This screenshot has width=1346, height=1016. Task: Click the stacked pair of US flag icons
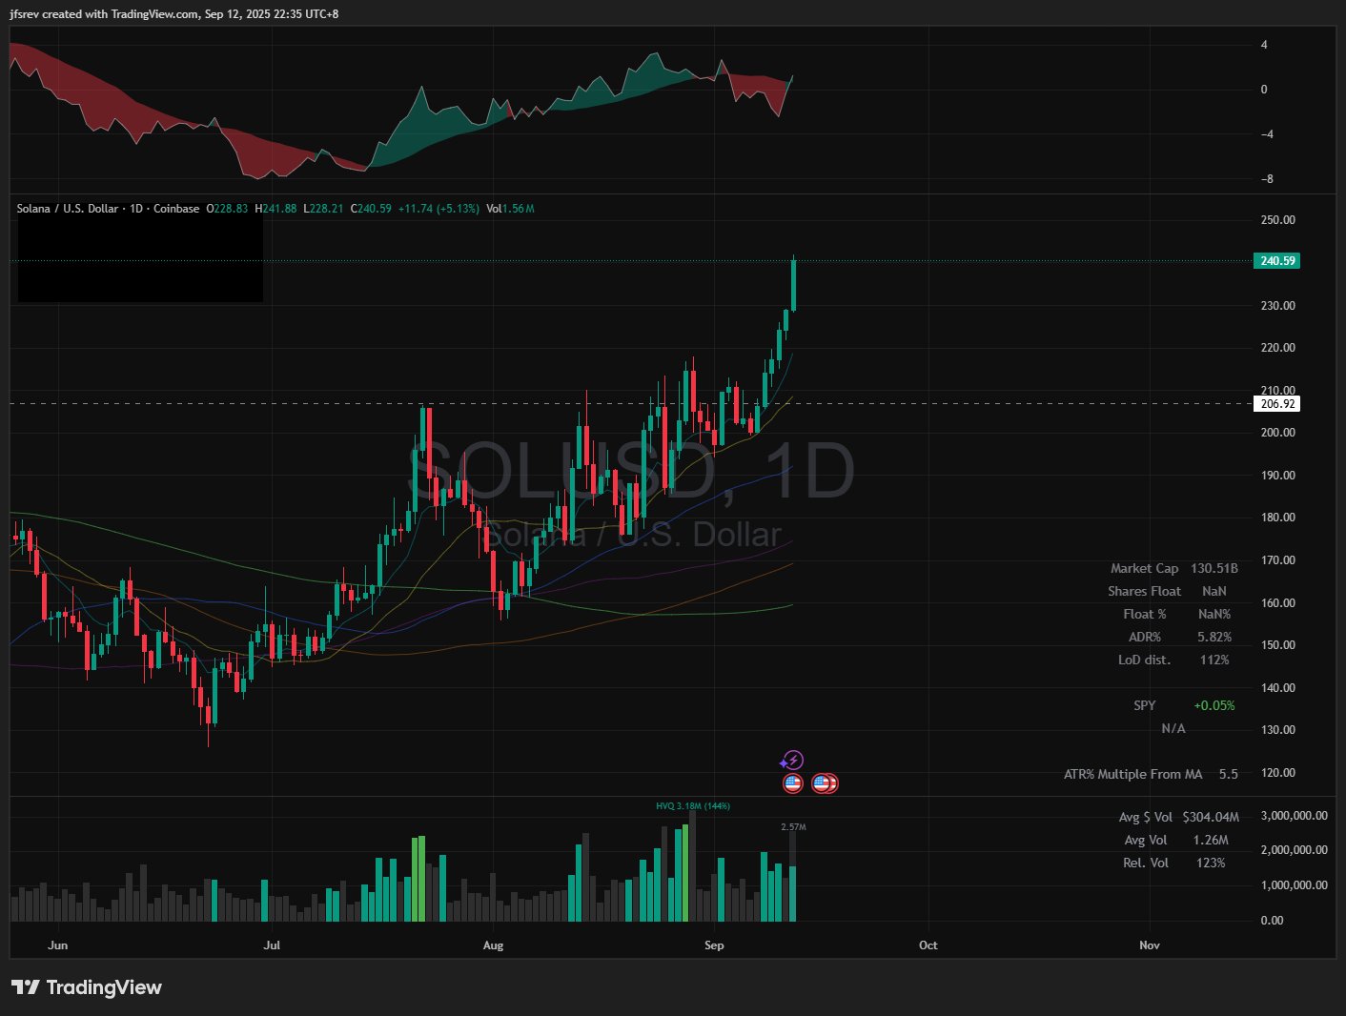click(x=825, y=783)
